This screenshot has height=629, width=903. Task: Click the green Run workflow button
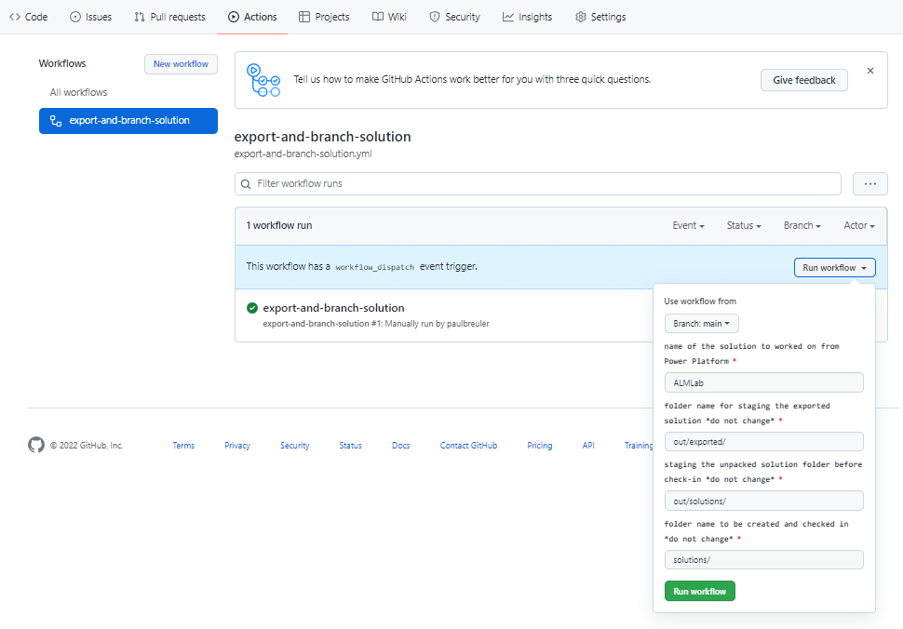[699, 591]
